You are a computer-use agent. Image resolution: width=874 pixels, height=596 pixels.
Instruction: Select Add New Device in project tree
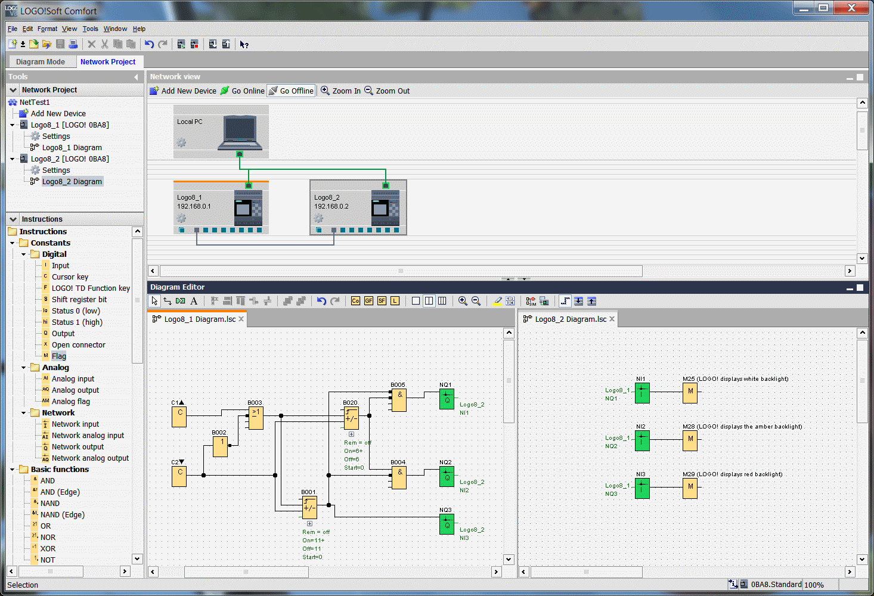(58, 114)
